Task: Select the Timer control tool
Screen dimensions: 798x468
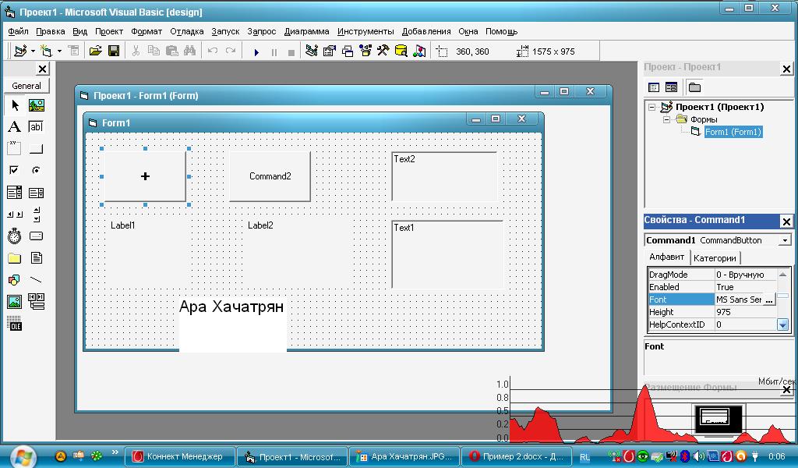Action: pyautogui.click(x=15, y=236)
